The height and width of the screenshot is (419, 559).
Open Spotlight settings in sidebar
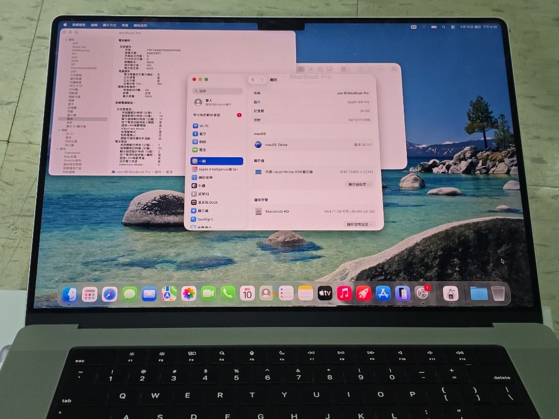(x=217, y=219)
